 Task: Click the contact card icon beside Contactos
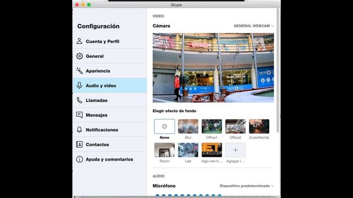pos(79,144)
